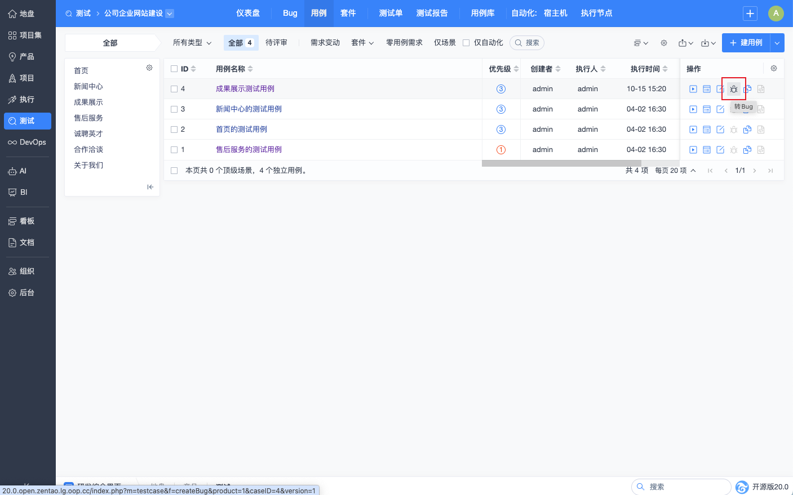Open the 套件 filter dropdown
Screen dimensions: 793x495
click(x=362, y=43)
